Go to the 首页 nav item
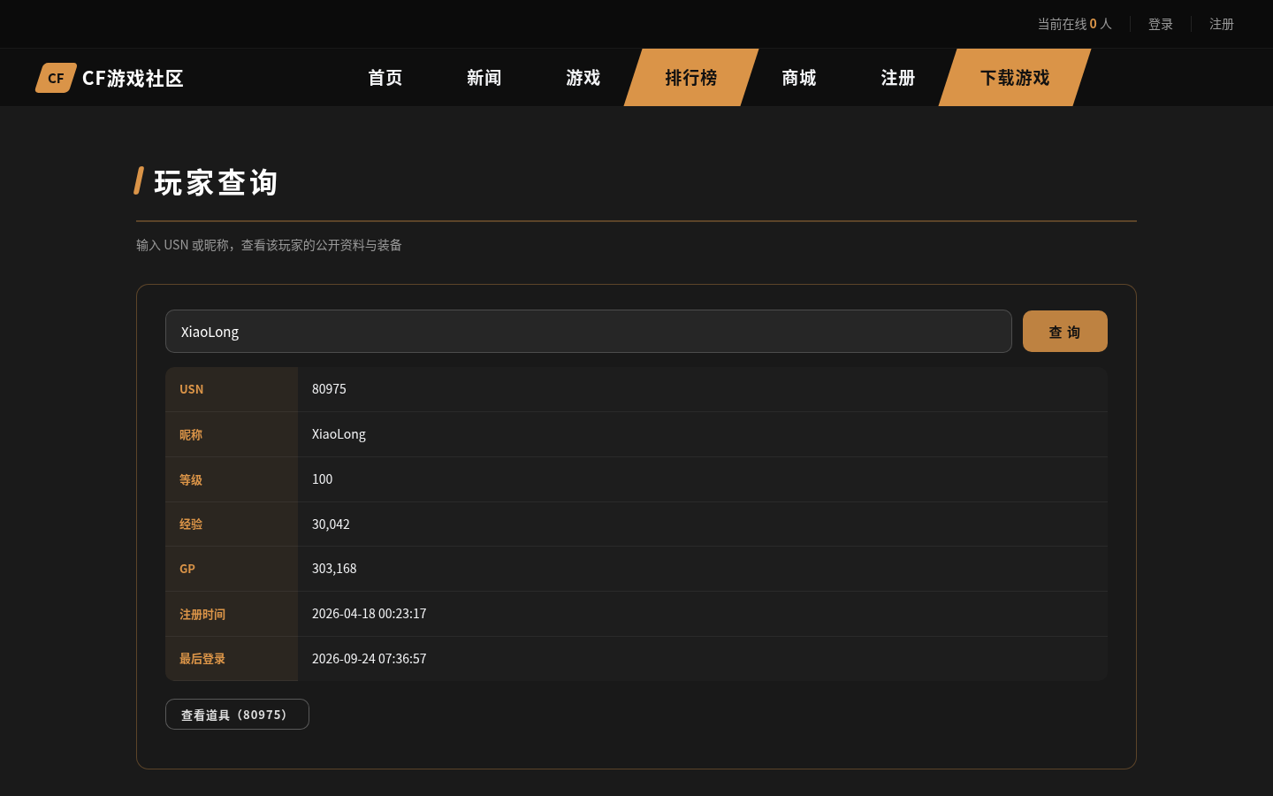 point(385,78)
